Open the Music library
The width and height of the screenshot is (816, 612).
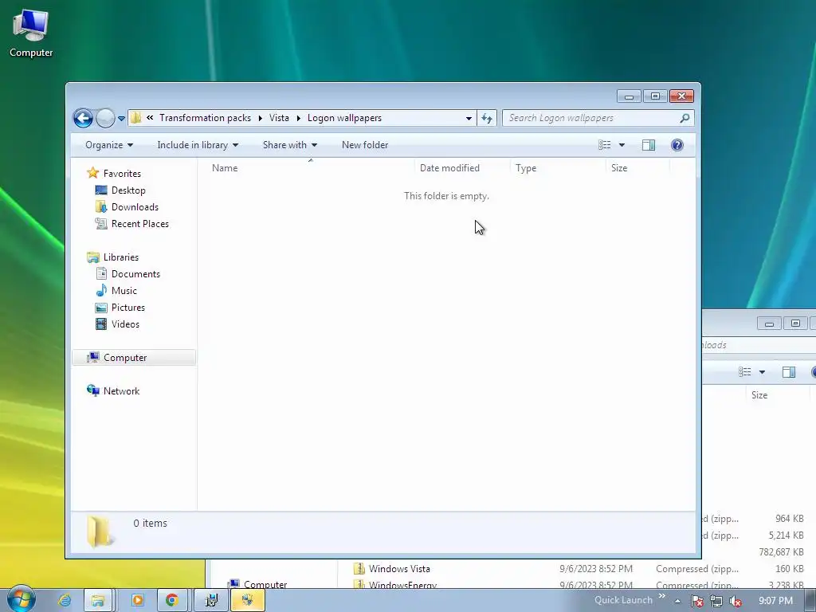click(124, 291)
